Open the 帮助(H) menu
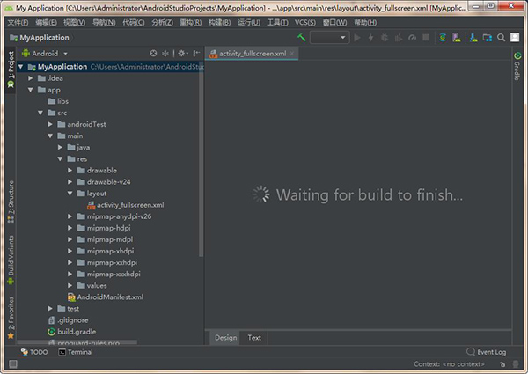Screen dimensions: 528x374 pos(365,22)
